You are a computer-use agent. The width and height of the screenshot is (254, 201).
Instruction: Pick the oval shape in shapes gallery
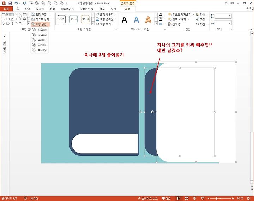pos(4,19)
